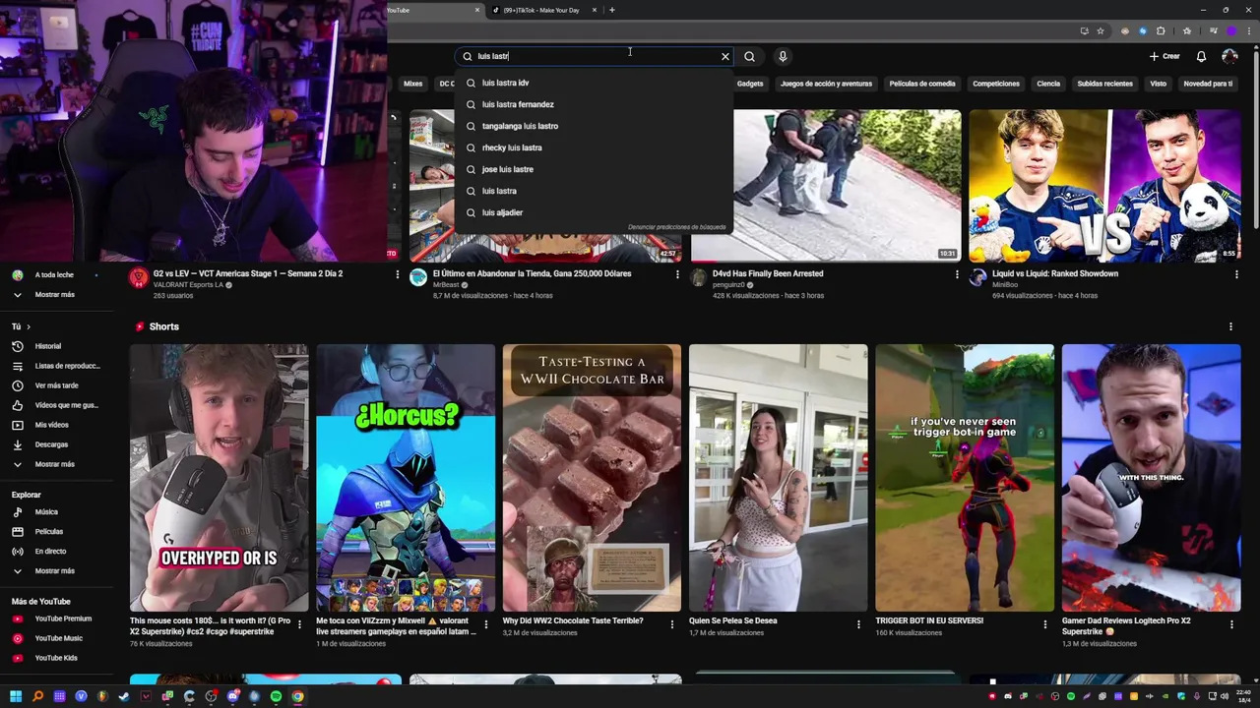Select the Ciencia filter chip
This screenshot has height=708, width=1260.
point(1048,84)
